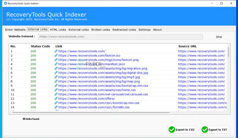This screenshot has height=138, width=238.
Task: Select row number 10 cell
Action: click(12, 90)
